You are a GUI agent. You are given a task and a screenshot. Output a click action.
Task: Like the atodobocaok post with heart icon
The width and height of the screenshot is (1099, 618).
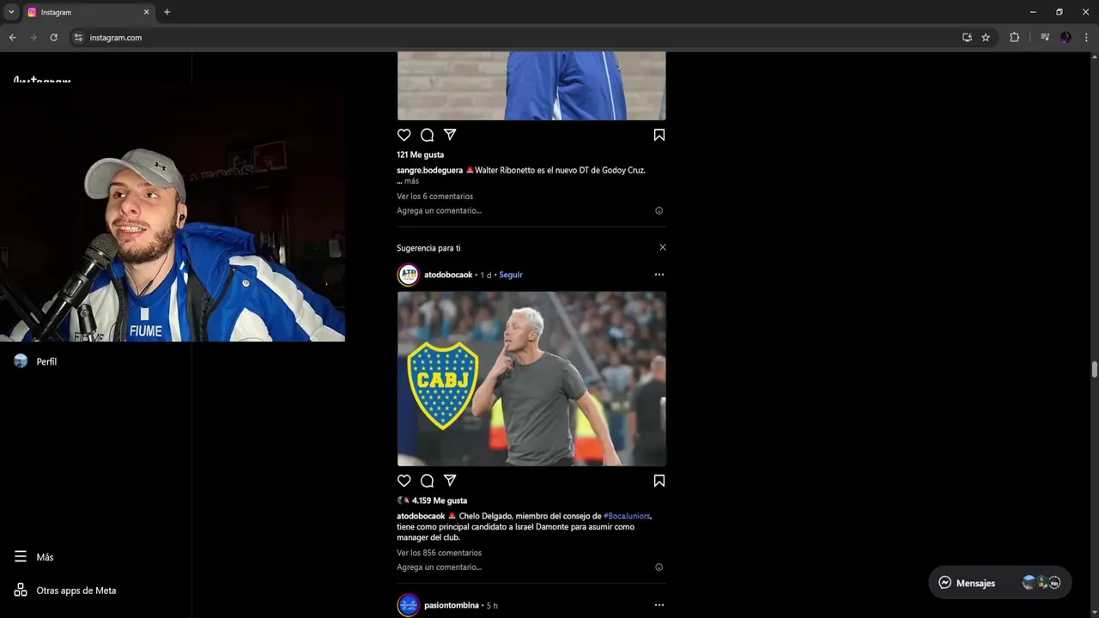pos(404,481)
